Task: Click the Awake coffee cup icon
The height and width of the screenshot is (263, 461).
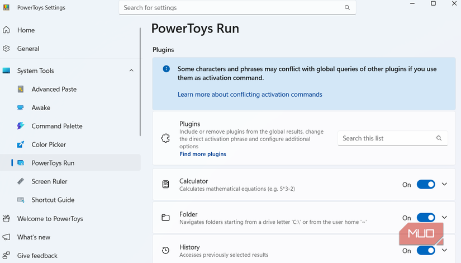Action: [x=21, y=107]
